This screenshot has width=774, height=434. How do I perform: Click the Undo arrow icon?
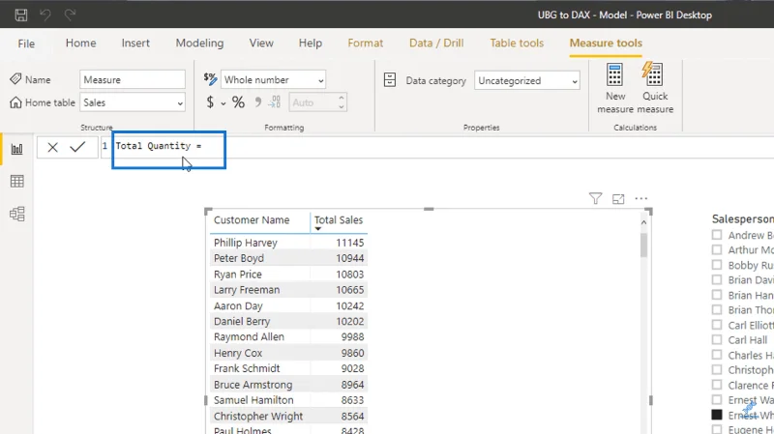click(45, 14)
